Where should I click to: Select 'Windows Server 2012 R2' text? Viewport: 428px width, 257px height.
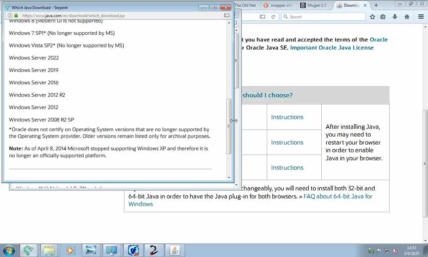click(x=37, y=95)
